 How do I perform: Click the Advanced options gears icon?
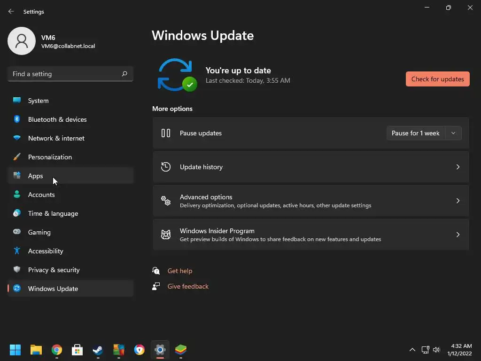click(x=166, y=201)
